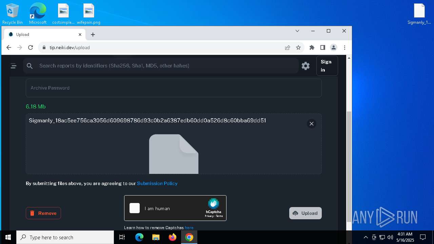Click the Sign in button

click(x=327, y=66)
